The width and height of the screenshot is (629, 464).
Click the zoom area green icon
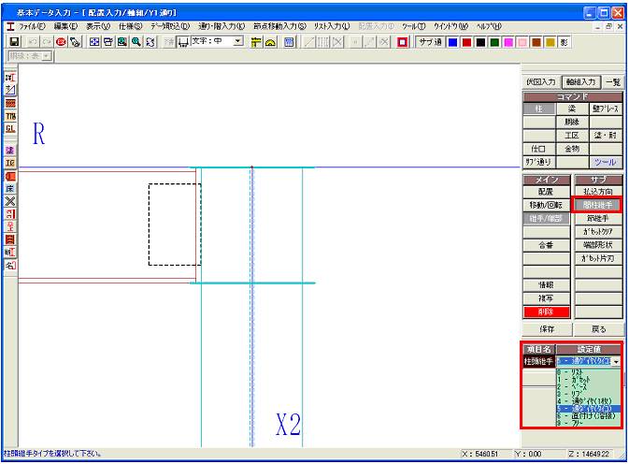point(122,42)
